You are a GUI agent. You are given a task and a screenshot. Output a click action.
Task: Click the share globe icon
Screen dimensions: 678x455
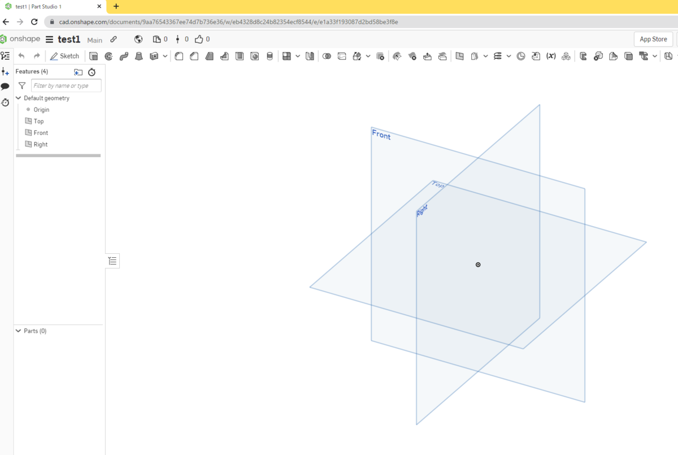tap(138, 40)
